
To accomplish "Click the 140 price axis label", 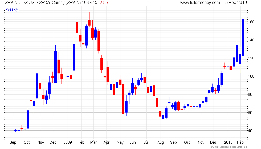I will [251, 40].
